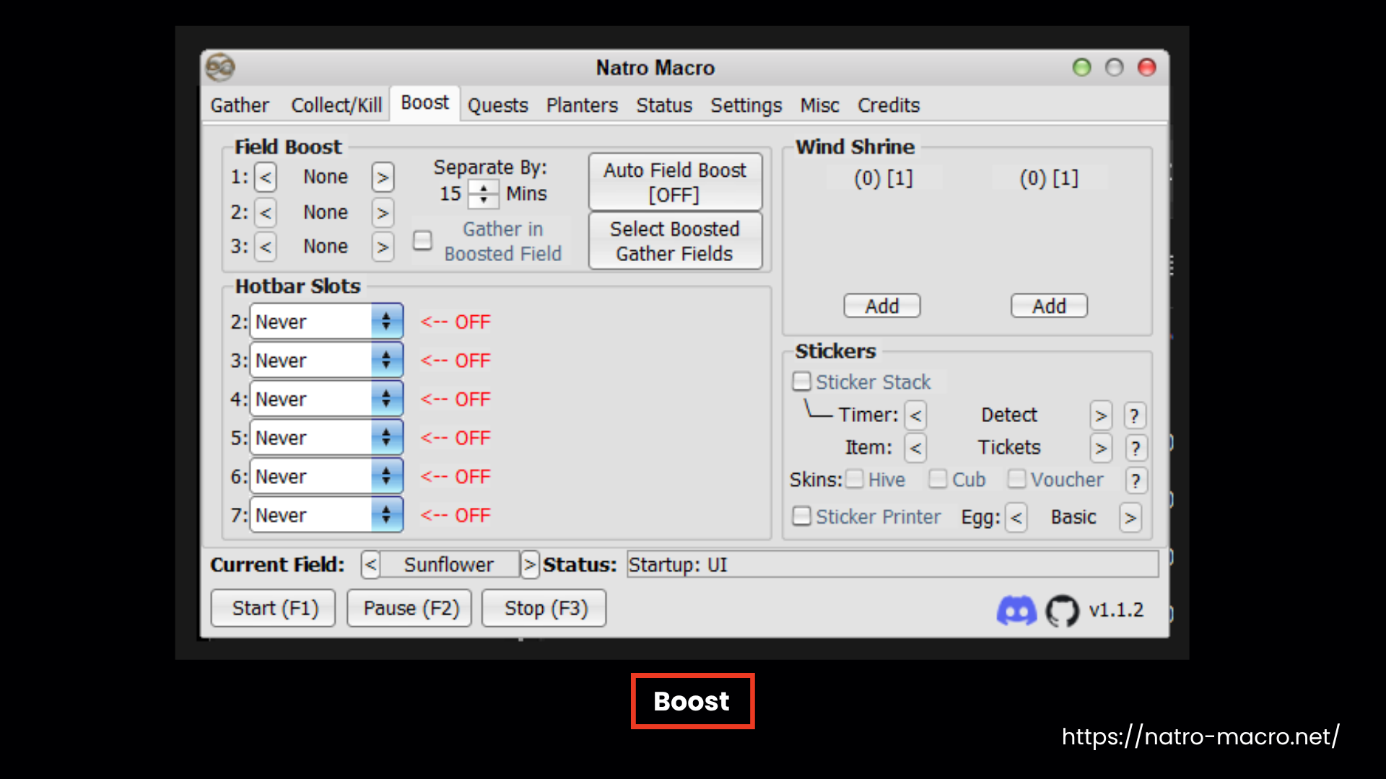Click the natro-macro.net URL text
Viewport: 1386px width, 779px height.
pyautogui.click(x=1200, y=736)
